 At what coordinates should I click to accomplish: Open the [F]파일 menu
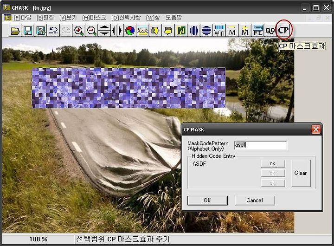[22, 18]
